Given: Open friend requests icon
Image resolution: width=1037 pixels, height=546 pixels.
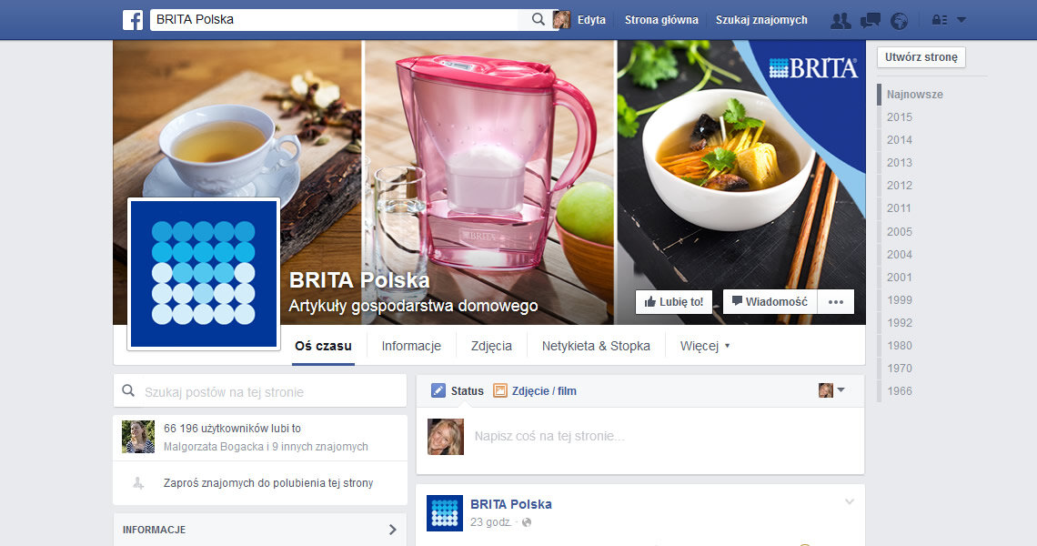Looking at the screenshot, I should point(841,20).
